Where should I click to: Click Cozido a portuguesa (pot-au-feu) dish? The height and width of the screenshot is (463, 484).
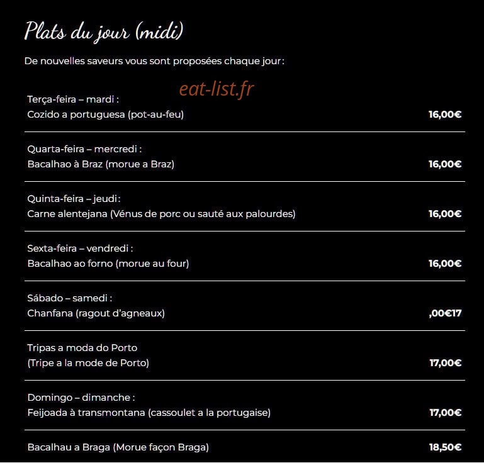point(106,114)
